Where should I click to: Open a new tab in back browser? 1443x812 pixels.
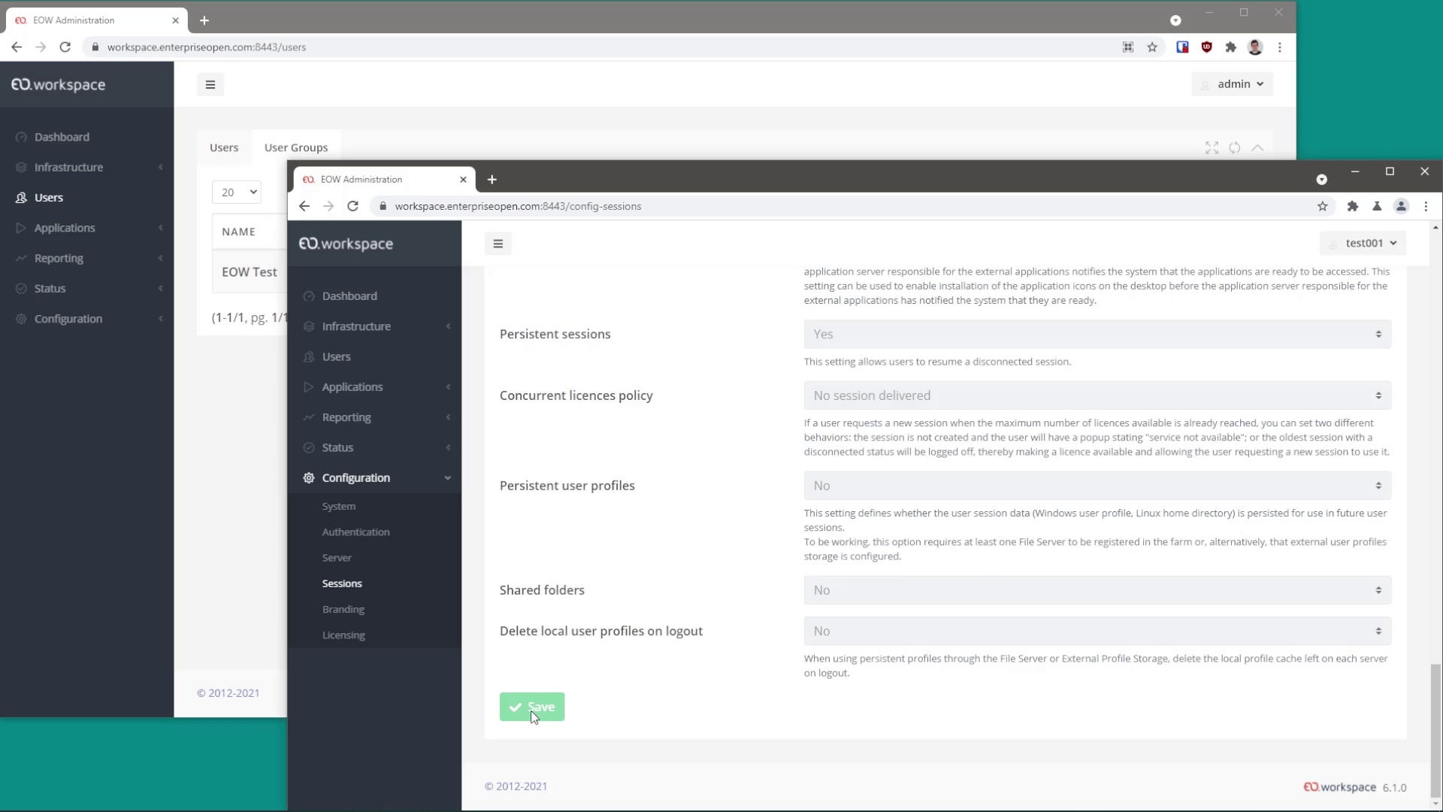pyautogui.click(x=204, y=20)
